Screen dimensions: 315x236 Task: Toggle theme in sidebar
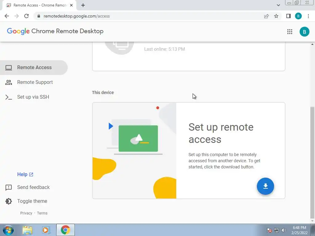(26, 201)
